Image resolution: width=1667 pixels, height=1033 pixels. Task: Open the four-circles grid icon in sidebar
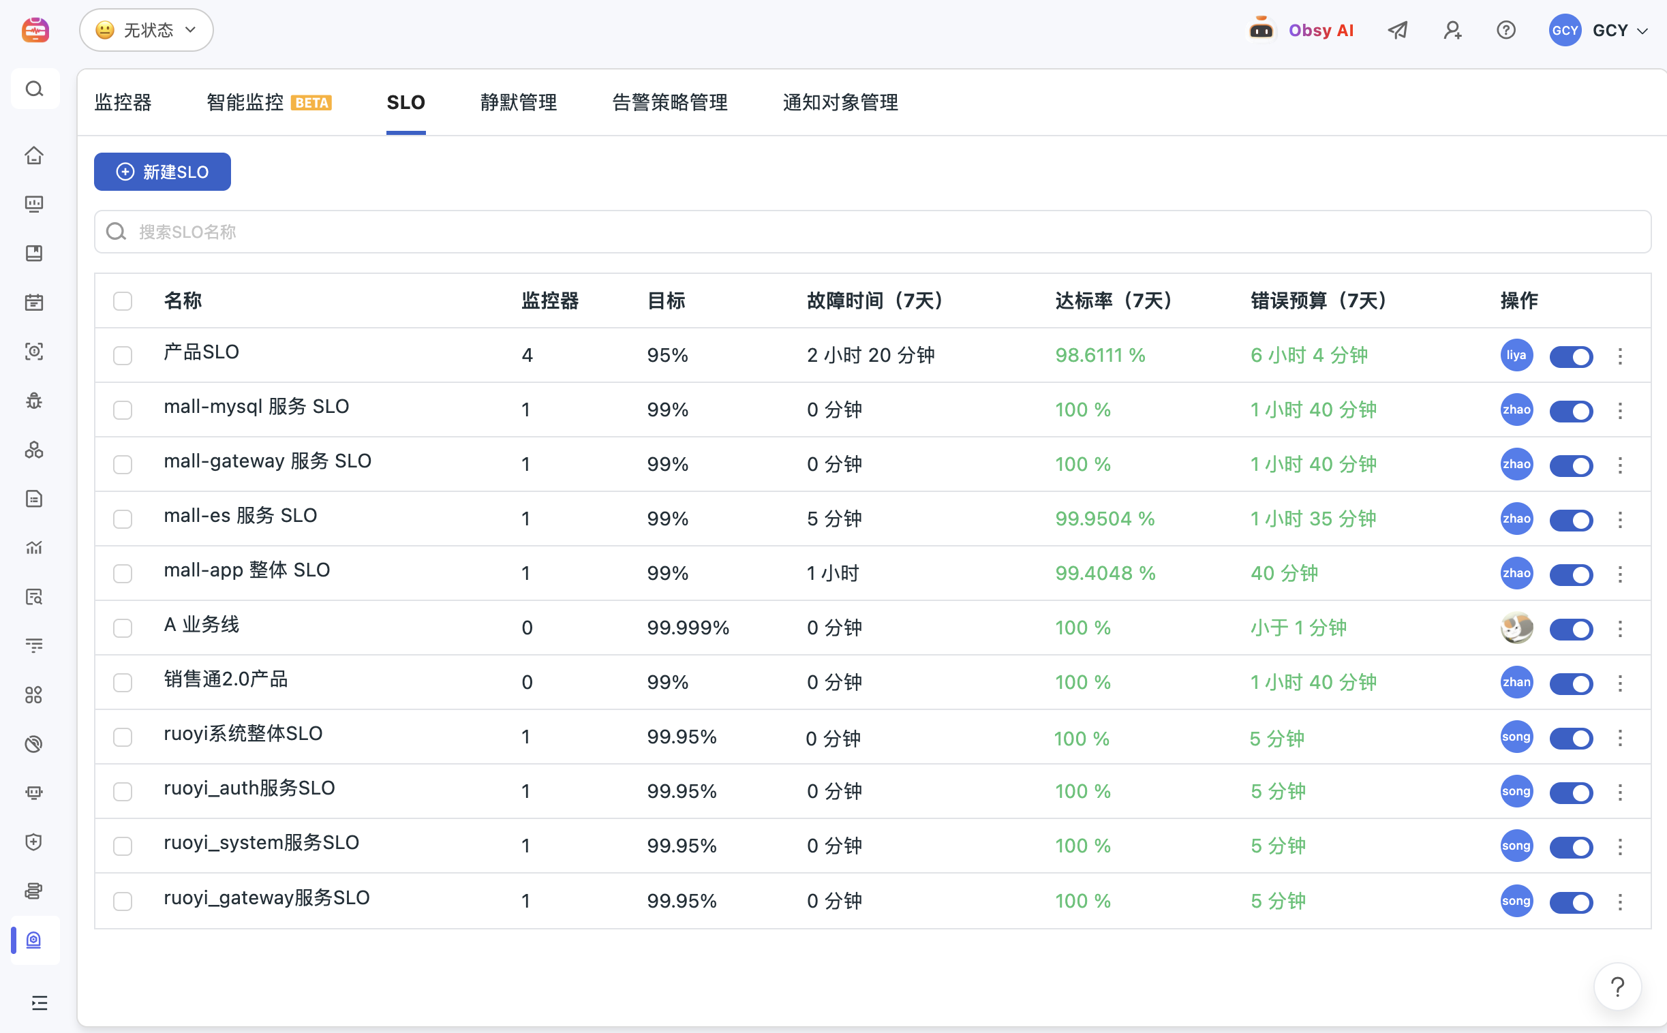click(34, 695)
